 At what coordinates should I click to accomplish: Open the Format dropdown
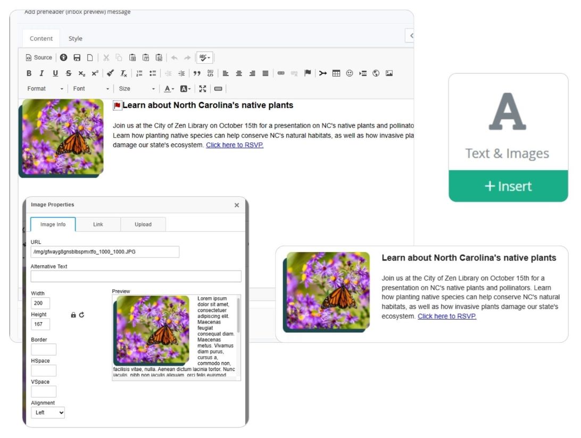click(x=45, y=89)
